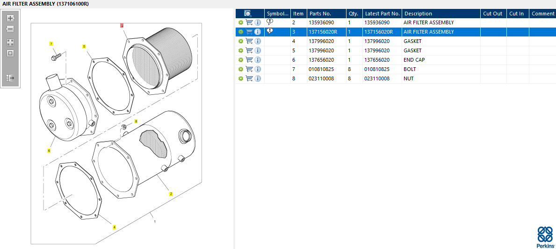Sort by the Parts No. column header

tap(326, 14)
